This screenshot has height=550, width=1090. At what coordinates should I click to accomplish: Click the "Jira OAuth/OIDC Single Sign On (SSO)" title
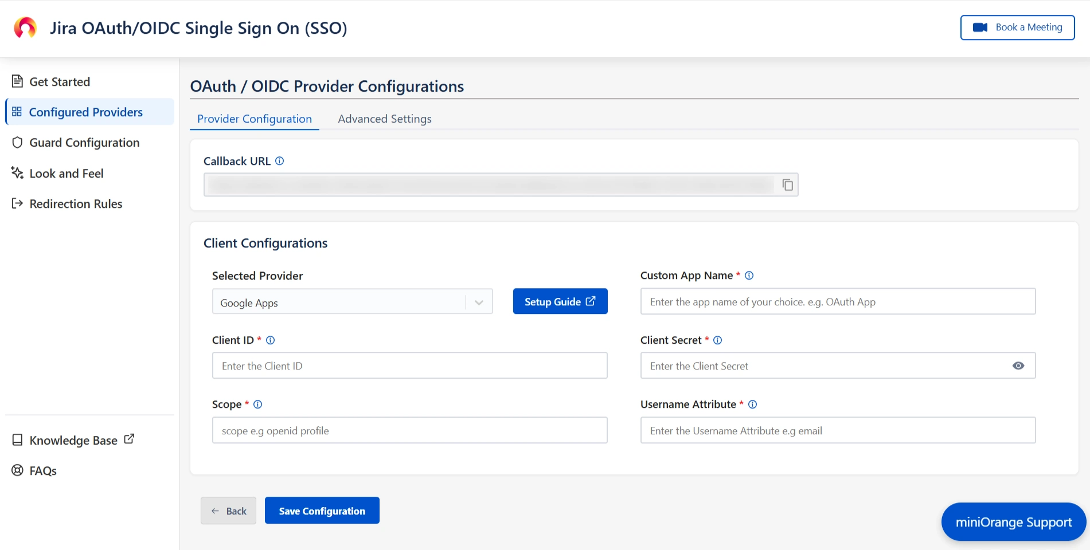click(198, 28)
